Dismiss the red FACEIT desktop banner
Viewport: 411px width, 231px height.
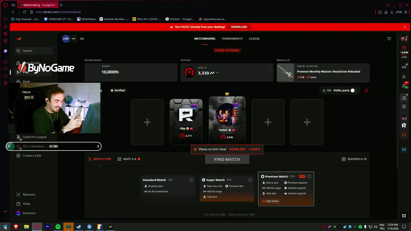[x=405, y=27]
